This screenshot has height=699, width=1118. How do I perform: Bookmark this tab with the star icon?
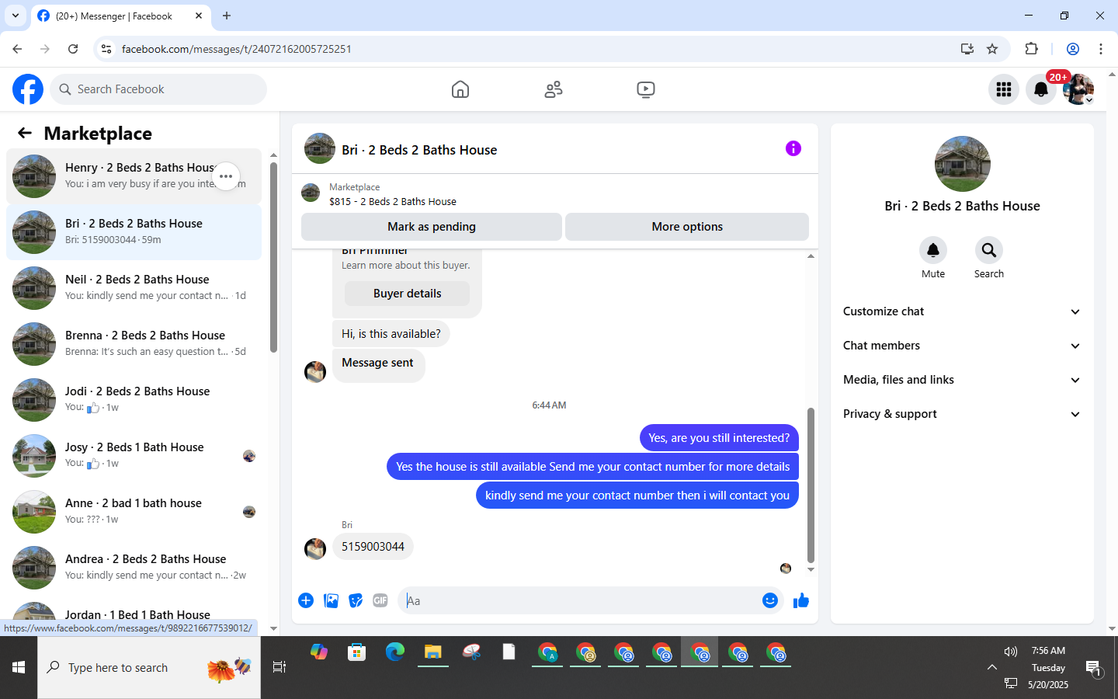992,49
